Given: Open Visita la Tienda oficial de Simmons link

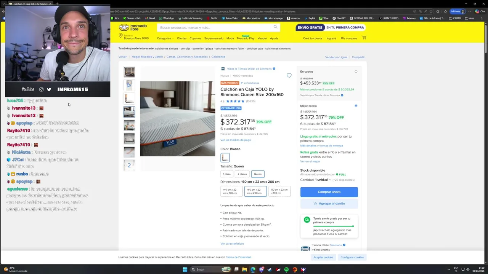Looking at the screenshot, I should pos(249,69).
